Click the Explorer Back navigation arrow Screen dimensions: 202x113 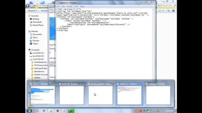27,6
